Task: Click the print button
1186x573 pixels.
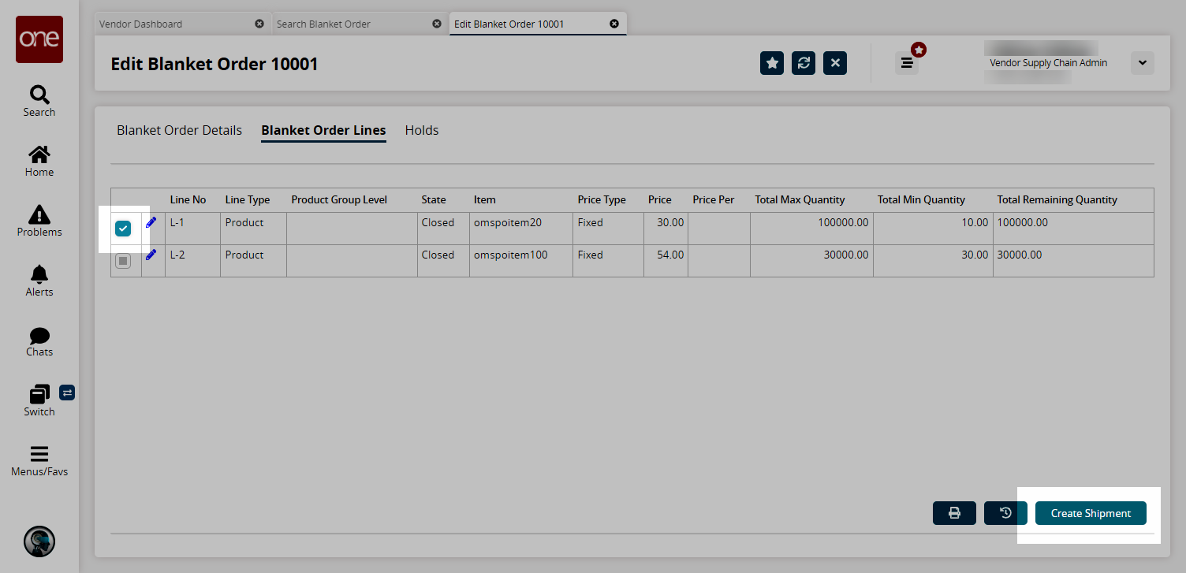Action: click(x=954, y=513)
